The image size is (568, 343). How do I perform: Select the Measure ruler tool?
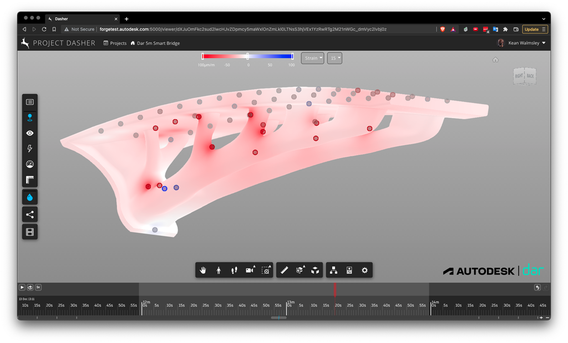point(285,270)
